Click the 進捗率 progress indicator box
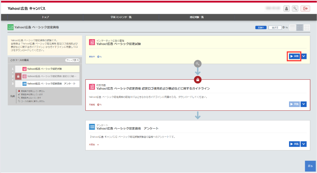Image resolution: width=317 pixels, height=173 pixels. click(x=275, y=28)
